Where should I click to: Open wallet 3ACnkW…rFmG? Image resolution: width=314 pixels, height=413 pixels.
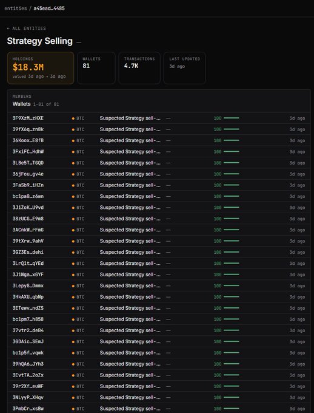pyautogui.click(x=28, y=230)
